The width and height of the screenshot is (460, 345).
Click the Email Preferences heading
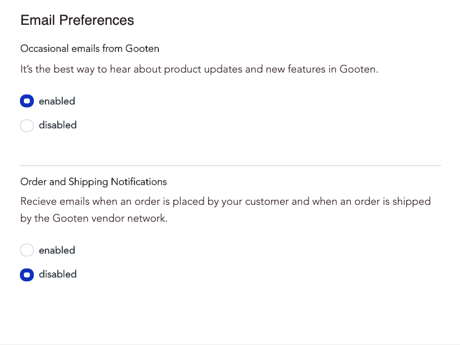point(77,20)
